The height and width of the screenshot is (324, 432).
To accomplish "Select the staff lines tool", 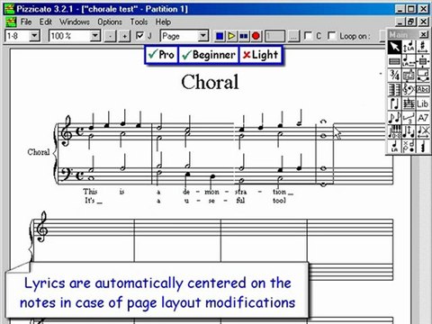I will 394,61.
